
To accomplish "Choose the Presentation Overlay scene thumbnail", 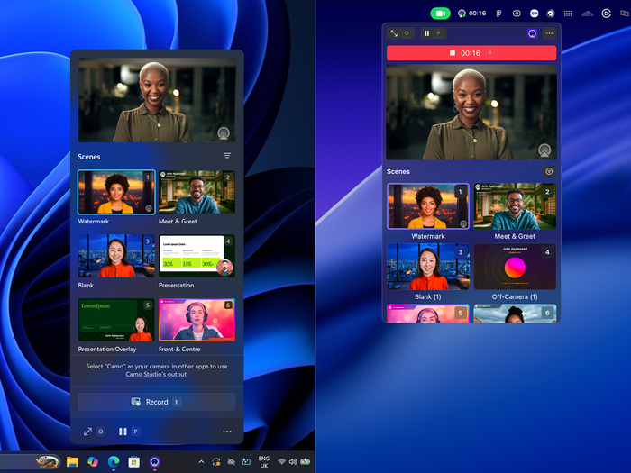I will 116,320.
